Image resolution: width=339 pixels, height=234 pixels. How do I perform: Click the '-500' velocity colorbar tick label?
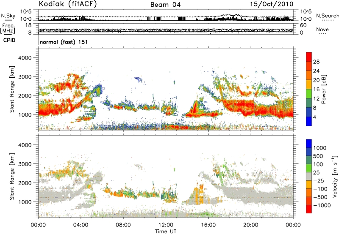(x=320, y=197)
